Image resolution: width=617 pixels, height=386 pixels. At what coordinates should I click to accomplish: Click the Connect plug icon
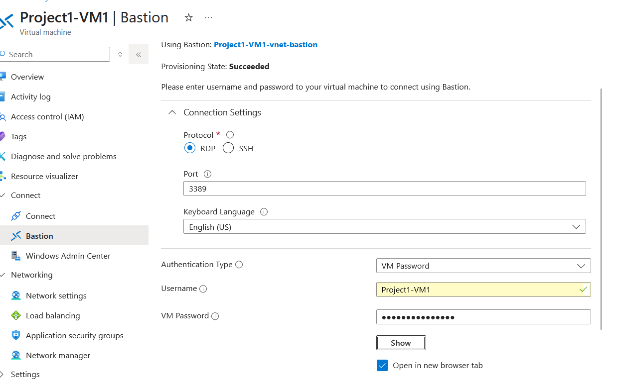point(16,216)
